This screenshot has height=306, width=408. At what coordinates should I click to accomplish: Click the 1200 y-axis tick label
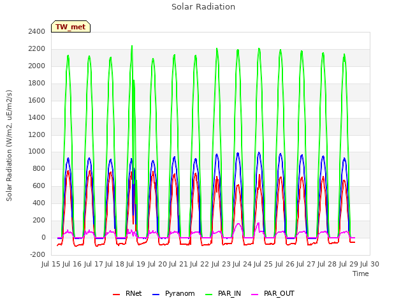pos(37,135)
